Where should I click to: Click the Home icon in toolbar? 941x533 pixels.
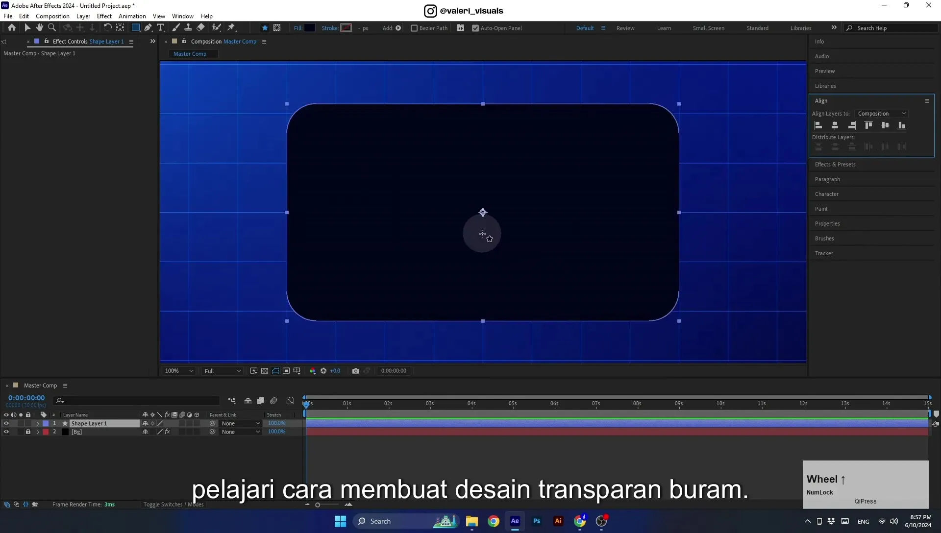12,28
